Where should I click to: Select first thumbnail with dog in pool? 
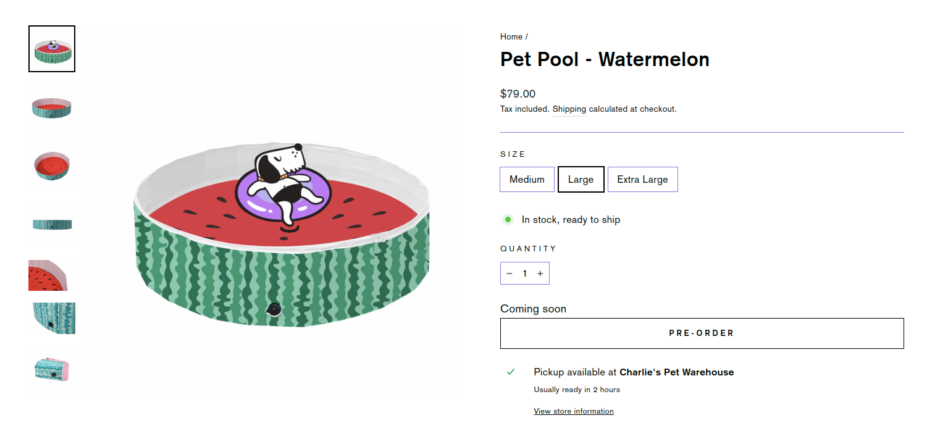tap(52, 49)
